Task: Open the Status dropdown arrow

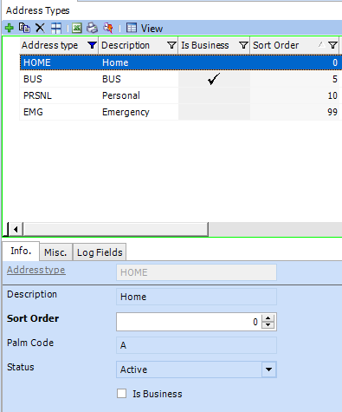Action: click(268, 369)
